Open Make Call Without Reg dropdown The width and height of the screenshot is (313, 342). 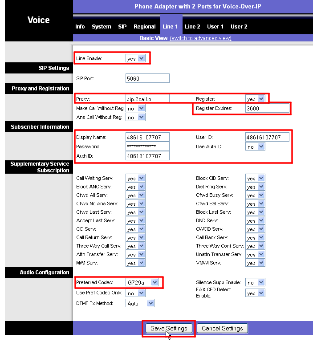pyautogui.click(x=135, y=108)
